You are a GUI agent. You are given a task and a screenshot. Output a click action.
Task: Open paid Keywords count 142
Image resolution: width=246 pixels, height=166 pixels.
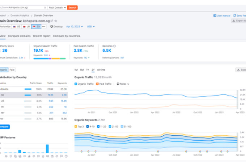(85, 58)
